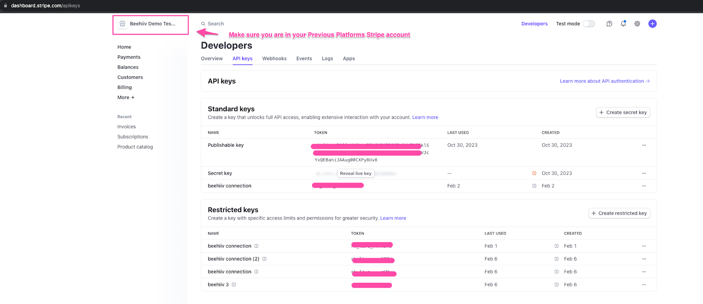Open the more-options menu for Publishable key
Screen dimensions: 703x304
(x=644, y=145)
